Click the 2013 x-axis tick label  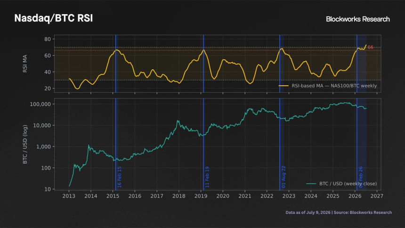tap(69, 196)
